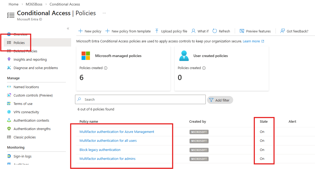315x169 pixels.
Task: Click the M365Boss breadcrumb link
Action: coord(34,4)
